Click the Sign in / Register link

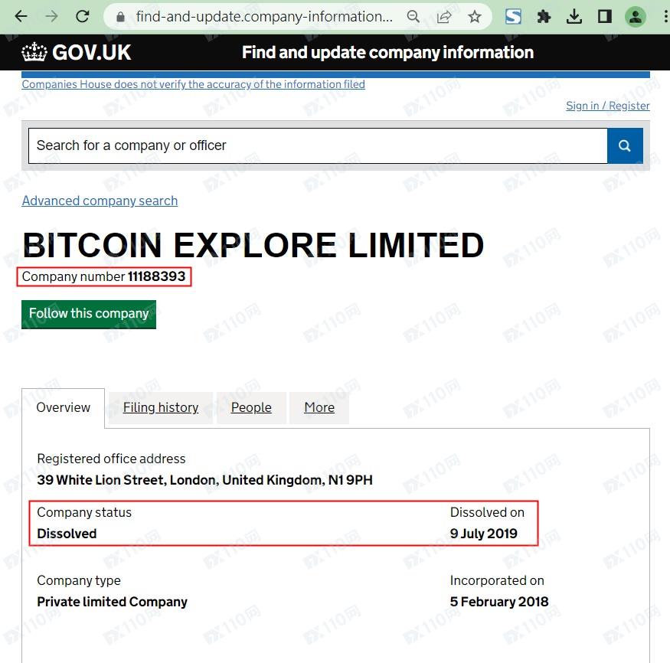pos(607,106)
